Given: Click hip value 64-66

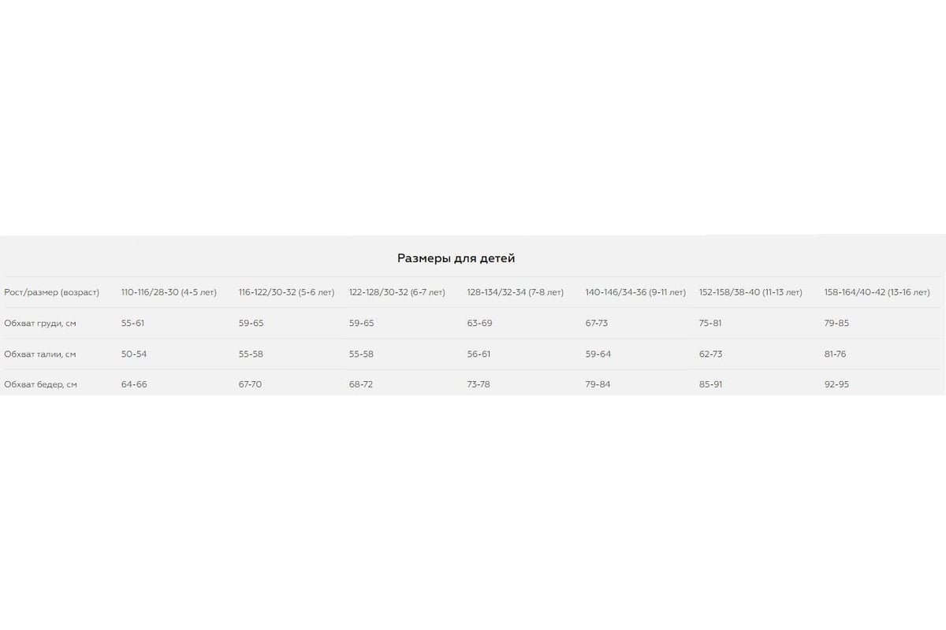Looking at the screenshot, I should coord(134,384).
